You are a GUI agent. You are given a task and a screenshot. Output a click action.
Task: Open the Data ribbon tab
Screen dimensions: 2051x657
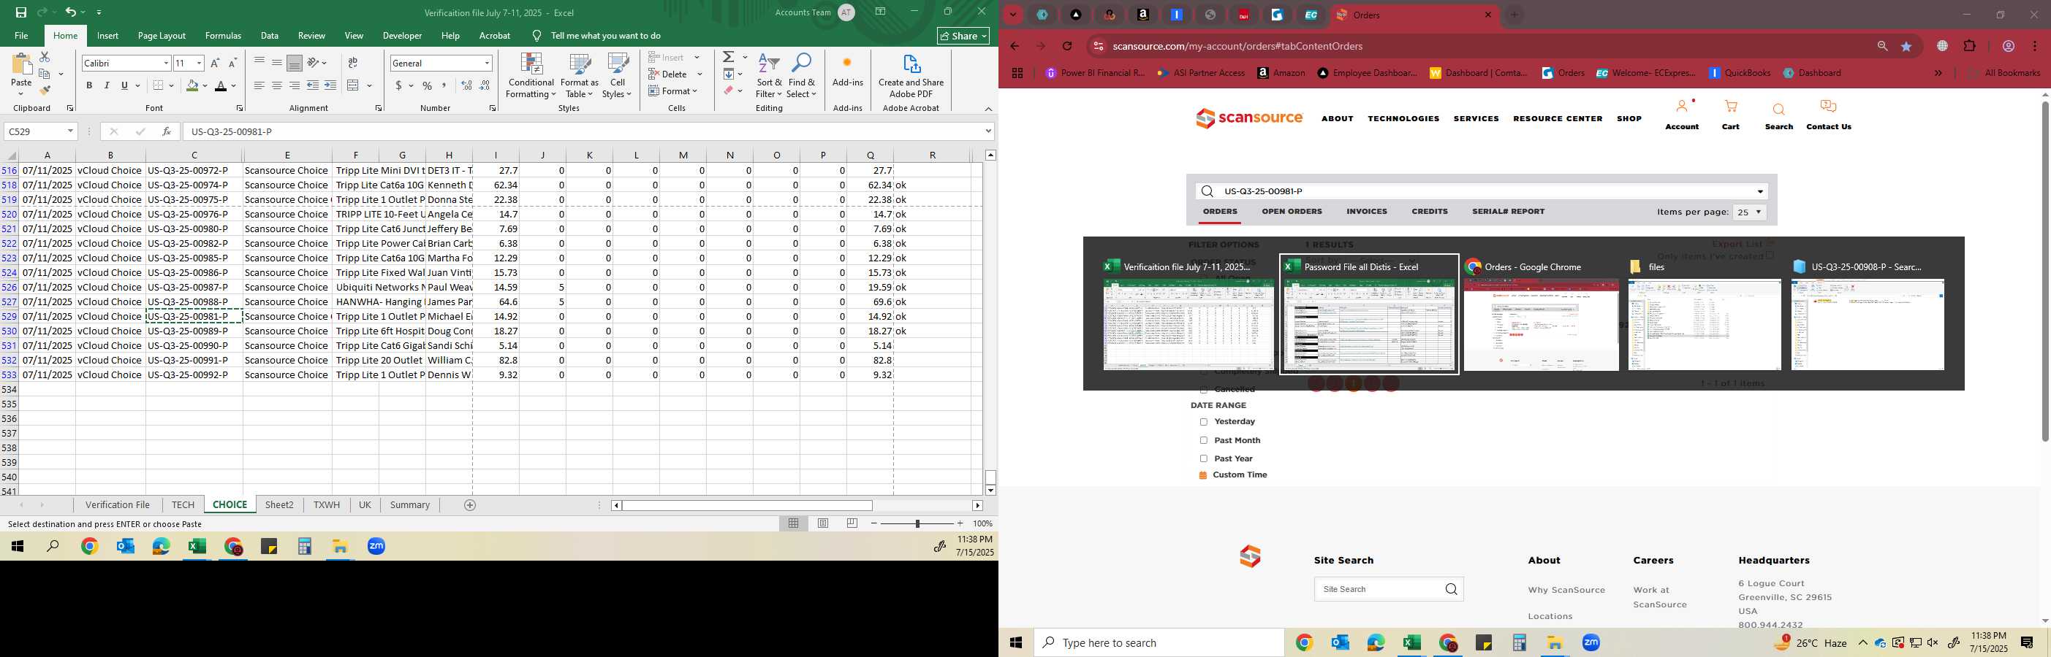click(x=269, y=36)
